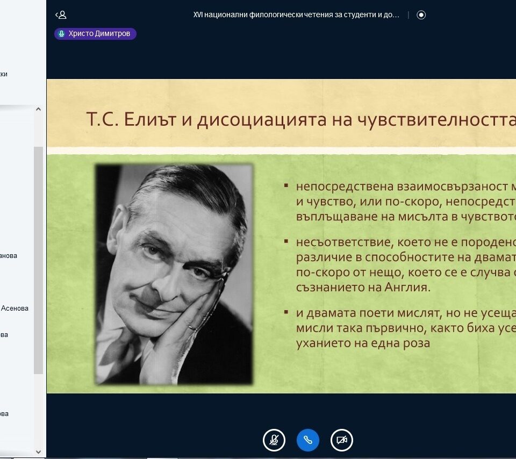Select the Христо Димитров speaker badge
This screenshot has height=459, width=516.
pyautogui.click(x=96, y=34)
